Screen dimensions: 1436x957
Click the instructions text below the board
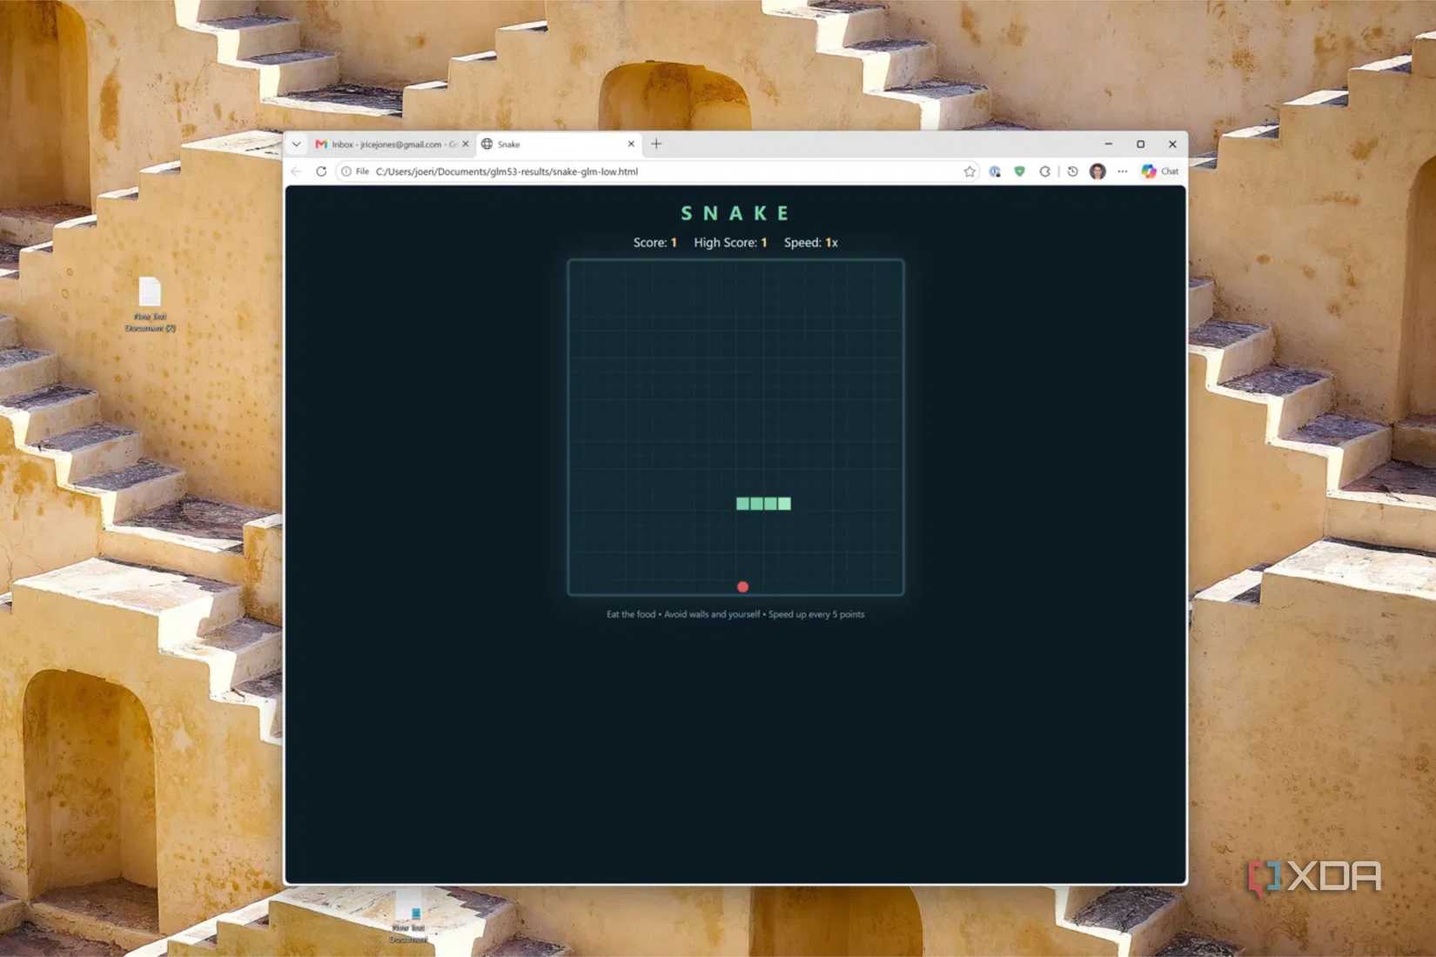click(x=735, y=614)
